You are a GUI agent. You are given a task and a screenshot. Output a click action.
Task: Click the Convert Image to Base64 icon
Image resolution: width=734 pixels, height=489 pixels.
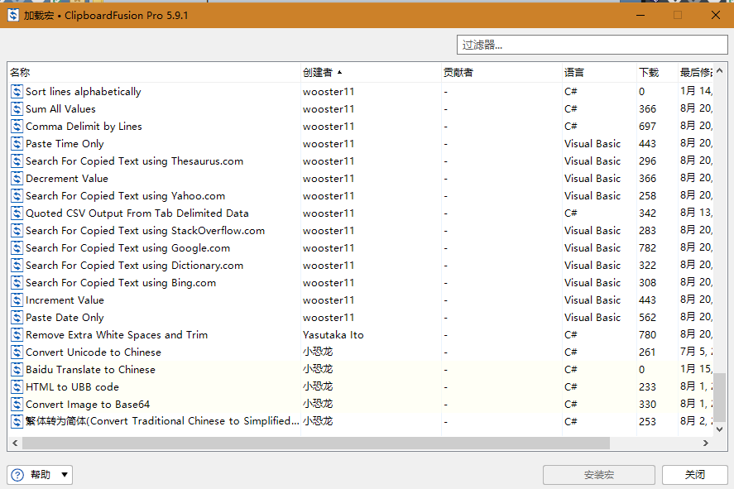17,405
